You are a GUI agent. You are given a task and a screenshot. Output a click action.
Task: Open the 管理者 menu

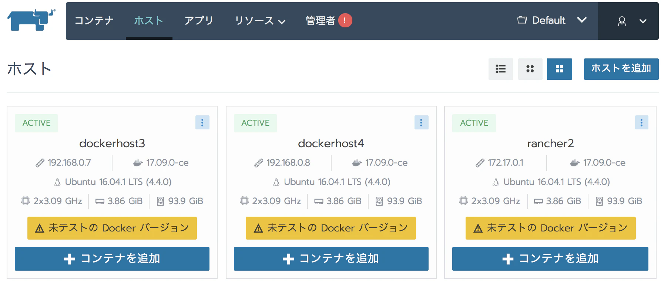pos(320,20)
